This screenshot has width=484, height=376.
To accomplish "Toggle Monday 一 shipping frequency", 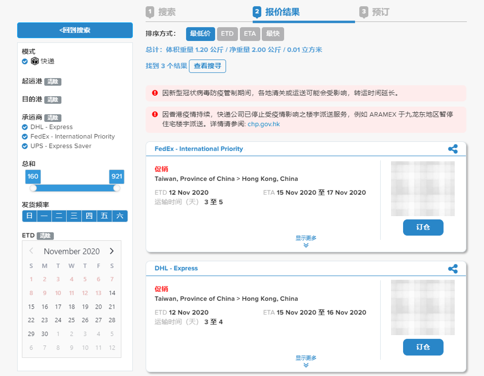I will click(45, 216).
